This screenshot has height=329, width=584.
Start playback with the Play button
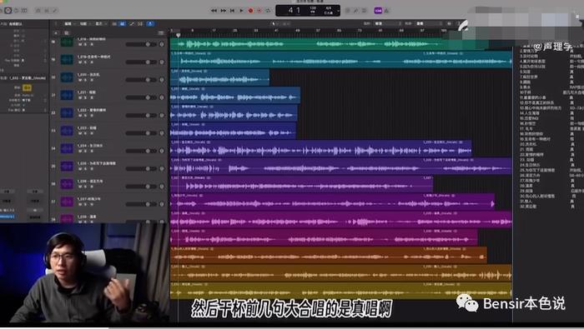pos(241,11)
